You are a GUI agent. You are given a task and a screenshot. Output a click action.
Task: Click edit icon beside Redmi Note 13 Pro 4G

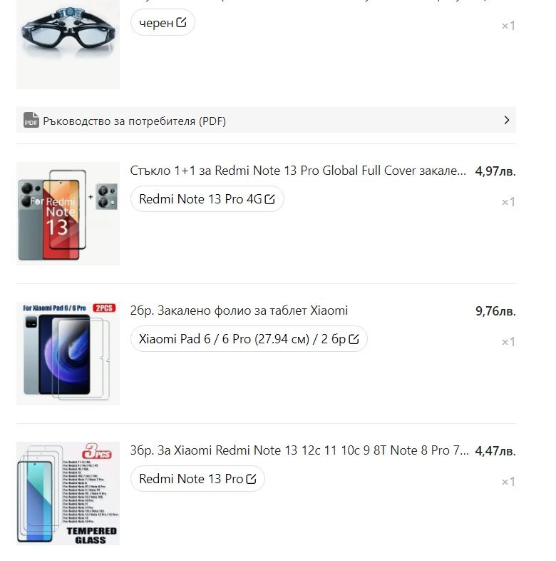point(269,199)
